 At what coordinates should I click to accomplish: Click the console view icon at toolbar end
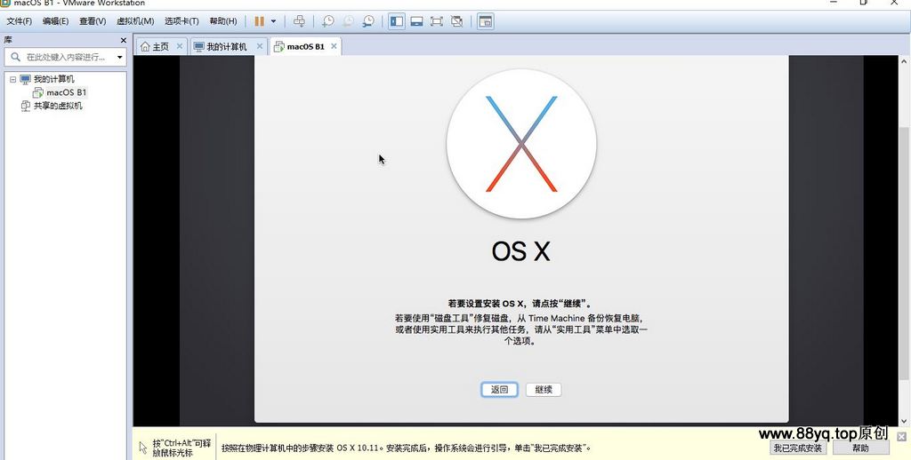485,21
